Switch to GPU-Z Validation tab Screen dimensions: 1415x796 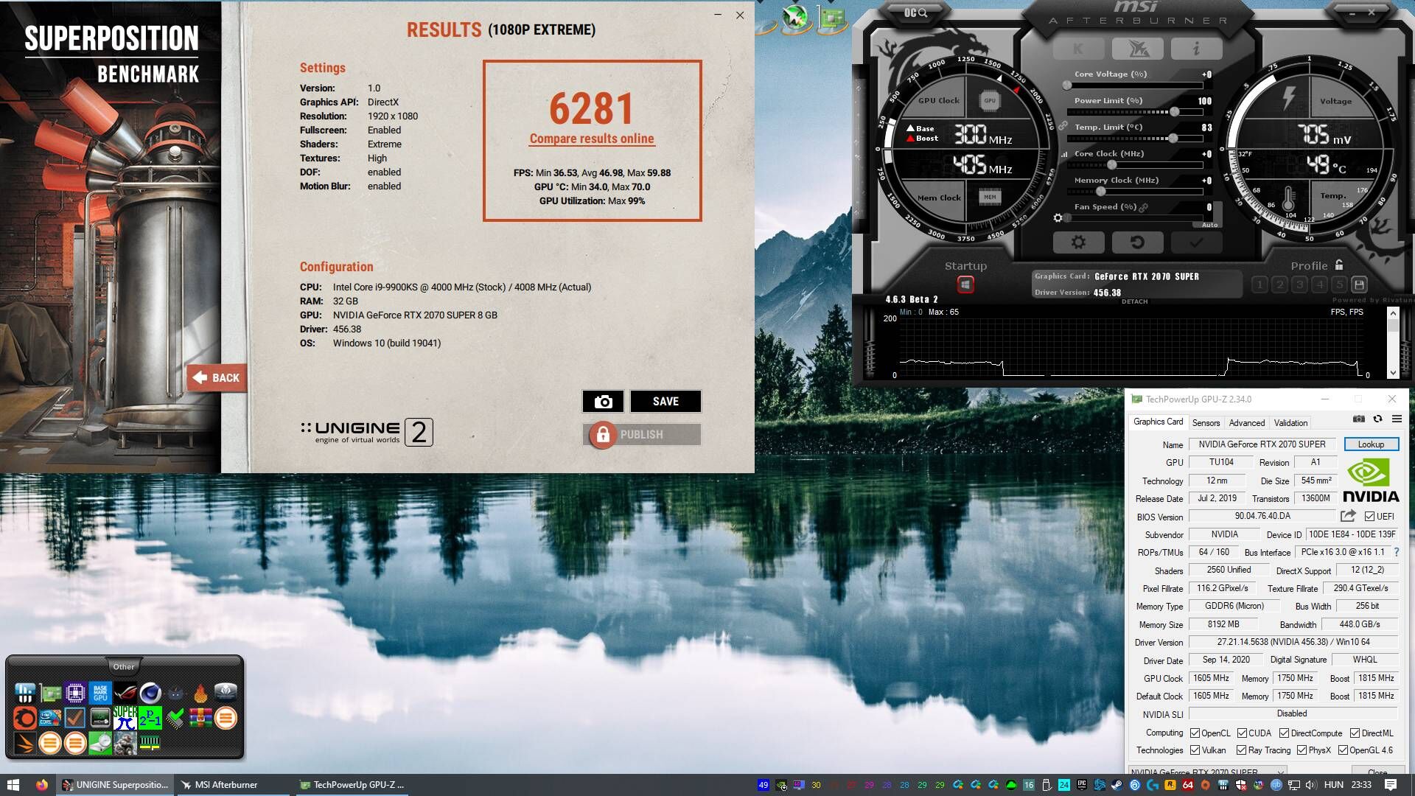point(1290,423)
